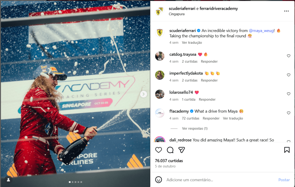Open the comment bubble icon
The image size is (295, 187).
[x=170, y=150]
